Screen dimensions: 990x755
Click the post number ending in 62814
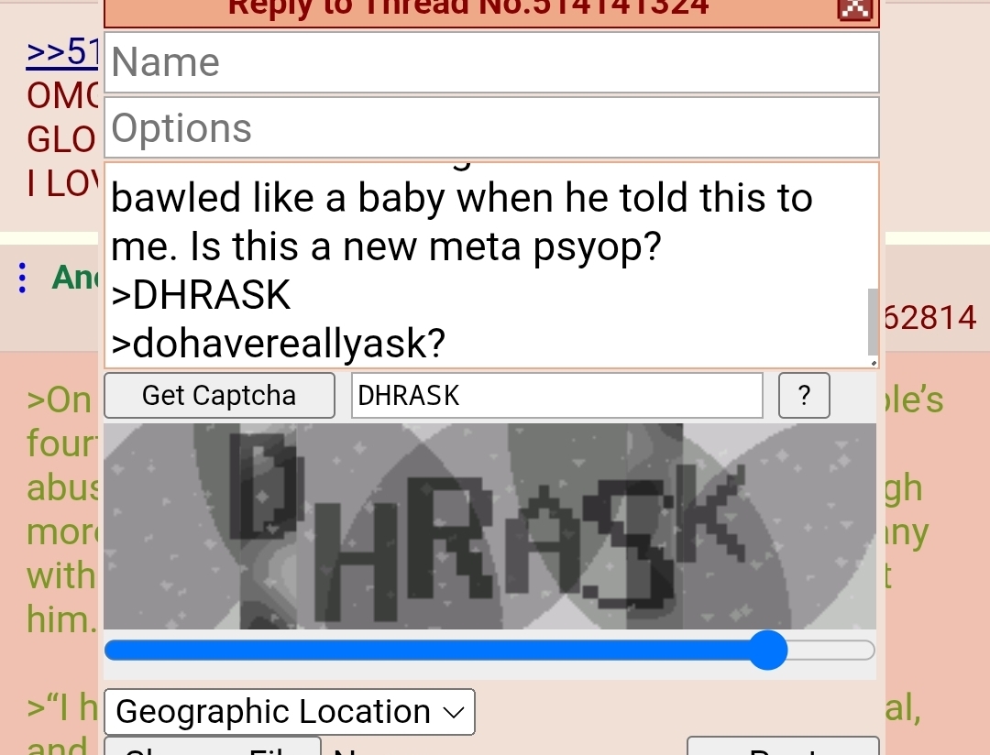[930, 317]
